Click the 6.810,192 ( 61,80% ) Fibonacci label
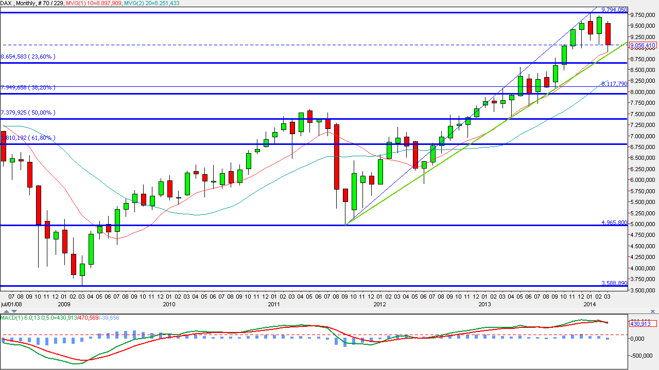Screen dimensions: 659x370 tap(28, 138)
